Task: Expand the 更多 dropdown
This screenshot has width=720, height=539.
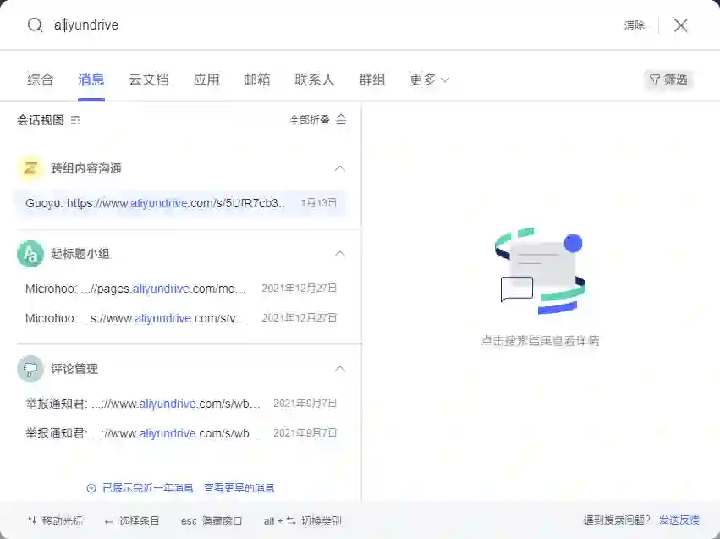Action: click(429, 80)
